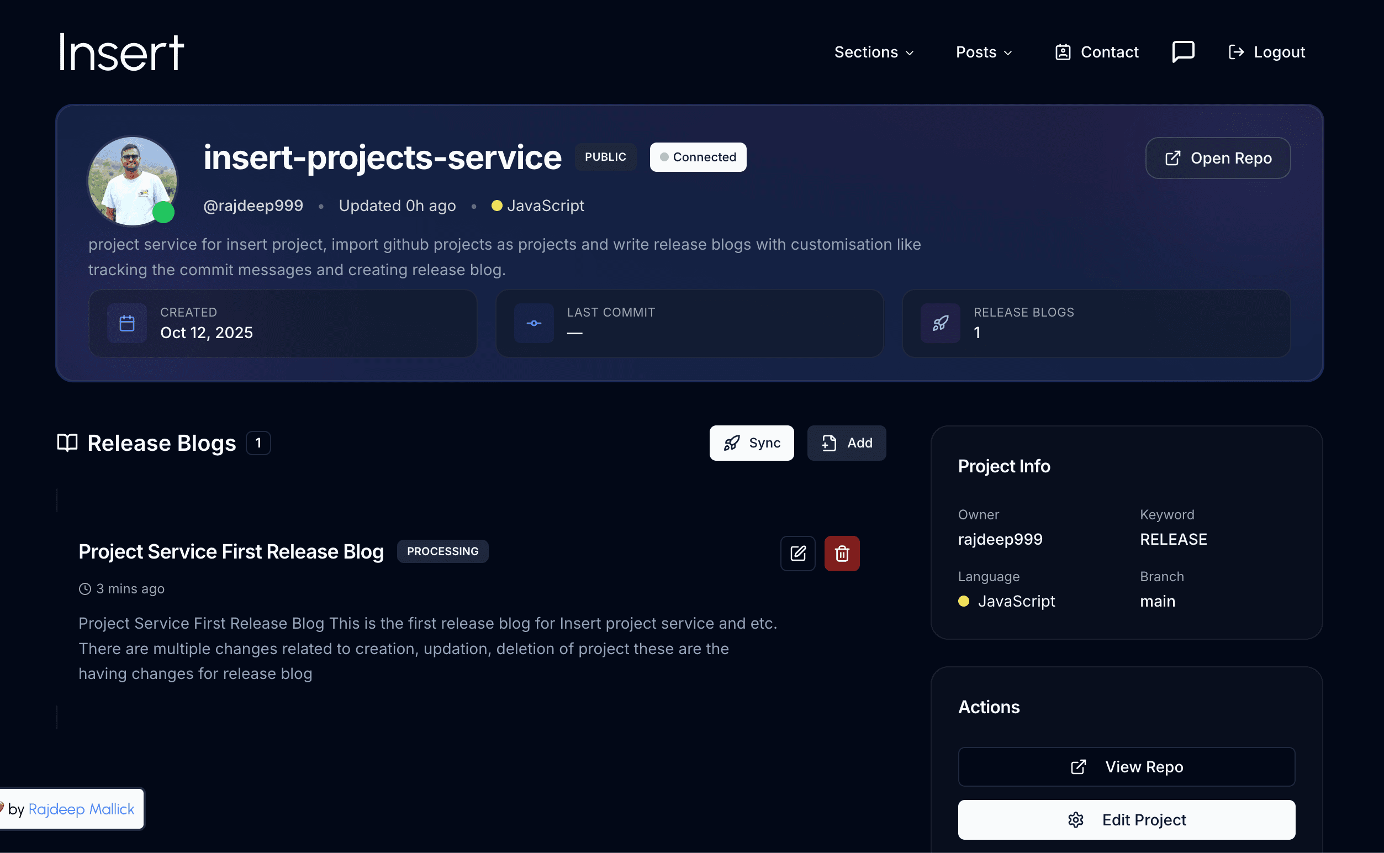The image size is (1384, 853).
Task: Click the Project Info heading
Action: tap(1004, 466)
